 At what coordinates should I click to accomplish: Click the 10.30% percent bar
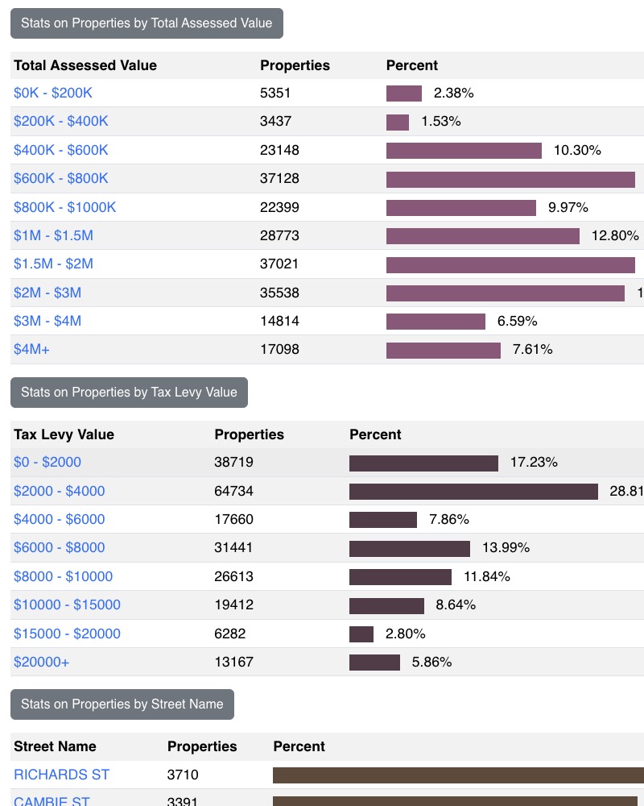pos(464,151)
